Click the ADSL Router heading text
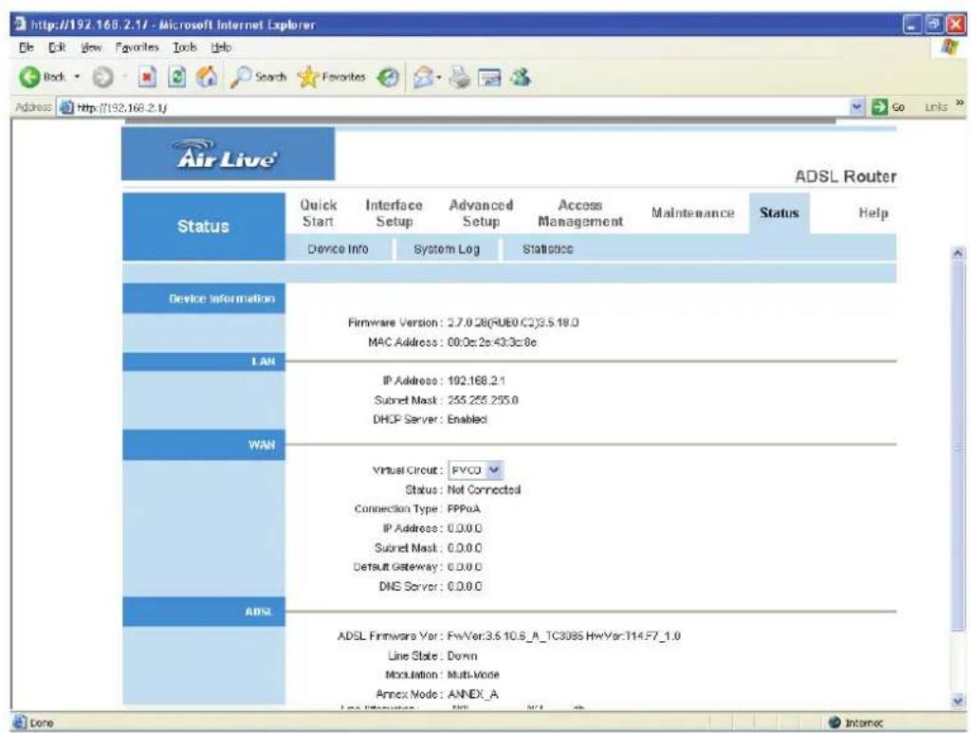Screen dimensions: 971x733 click(x=845, y=176)
